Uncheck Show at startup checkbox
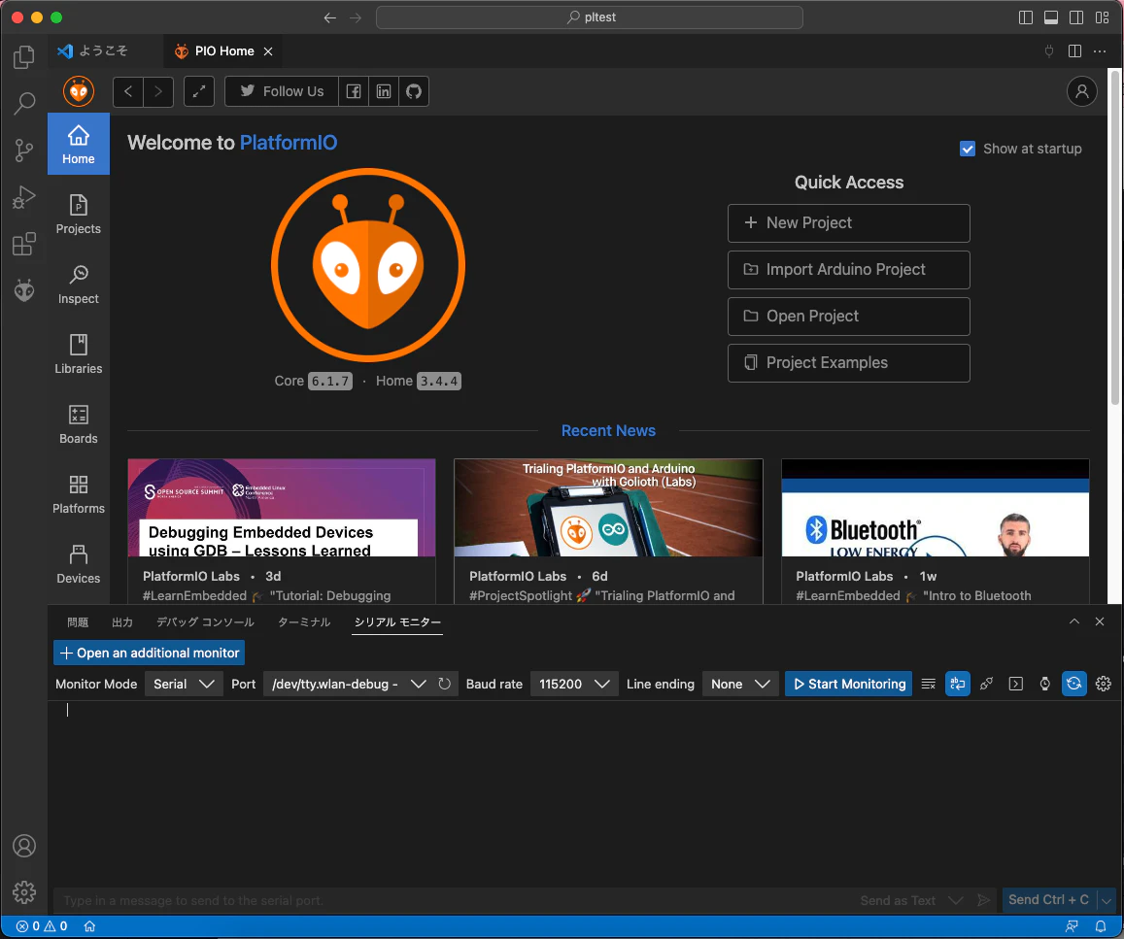This screenshot has height=939, width=1124. tap(967, 149)
